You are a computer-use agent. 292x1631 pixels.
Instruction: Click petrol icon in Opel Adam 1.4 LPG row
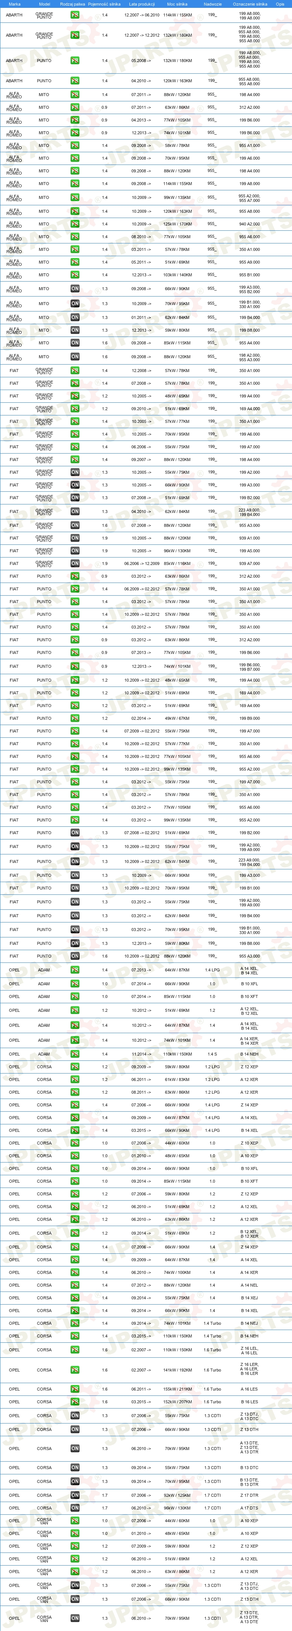(75, 970)
